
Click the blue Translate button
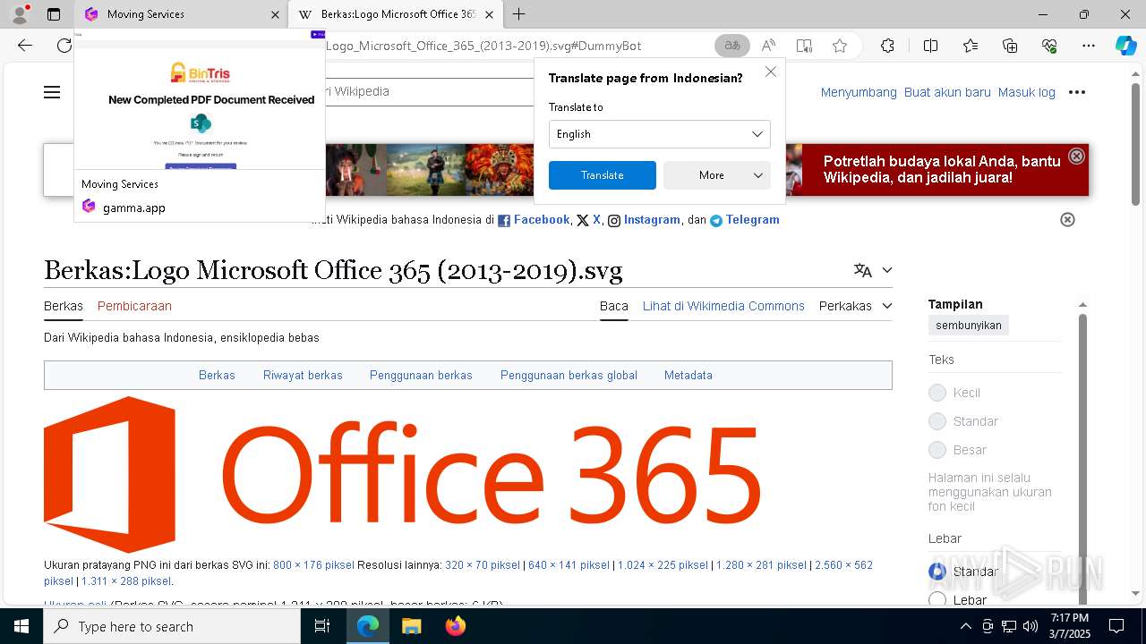(603, 175)
